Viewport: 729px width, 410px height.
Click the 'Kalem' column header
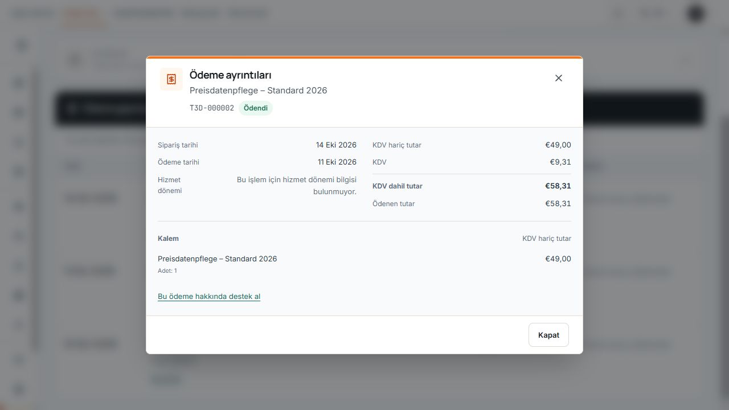pos(168,239)
